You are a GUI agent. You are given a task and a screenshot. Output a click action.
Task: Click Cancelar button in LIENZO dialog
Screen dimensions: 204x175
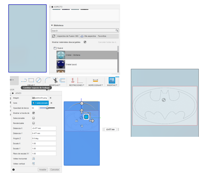click(x=55, y=170)
